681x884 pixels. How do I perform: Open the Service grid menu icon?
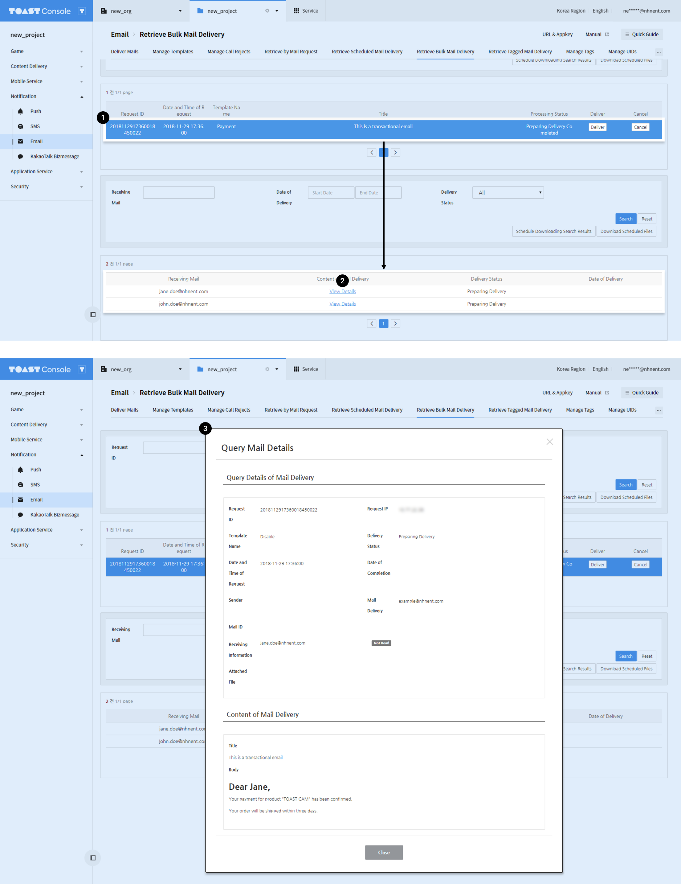click(296, 11)
